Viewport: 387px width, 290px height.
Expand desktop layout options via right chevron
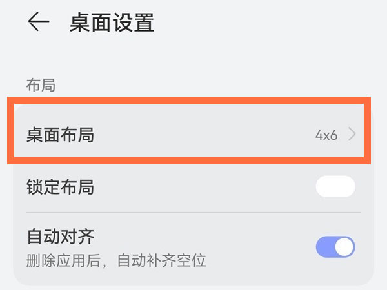coord(352,135)
